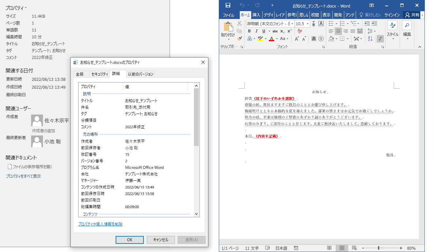The height and width of the screenshot is (252, 434).
Task: Click the zoom slider handle in status bar
Action: (378, 248)
